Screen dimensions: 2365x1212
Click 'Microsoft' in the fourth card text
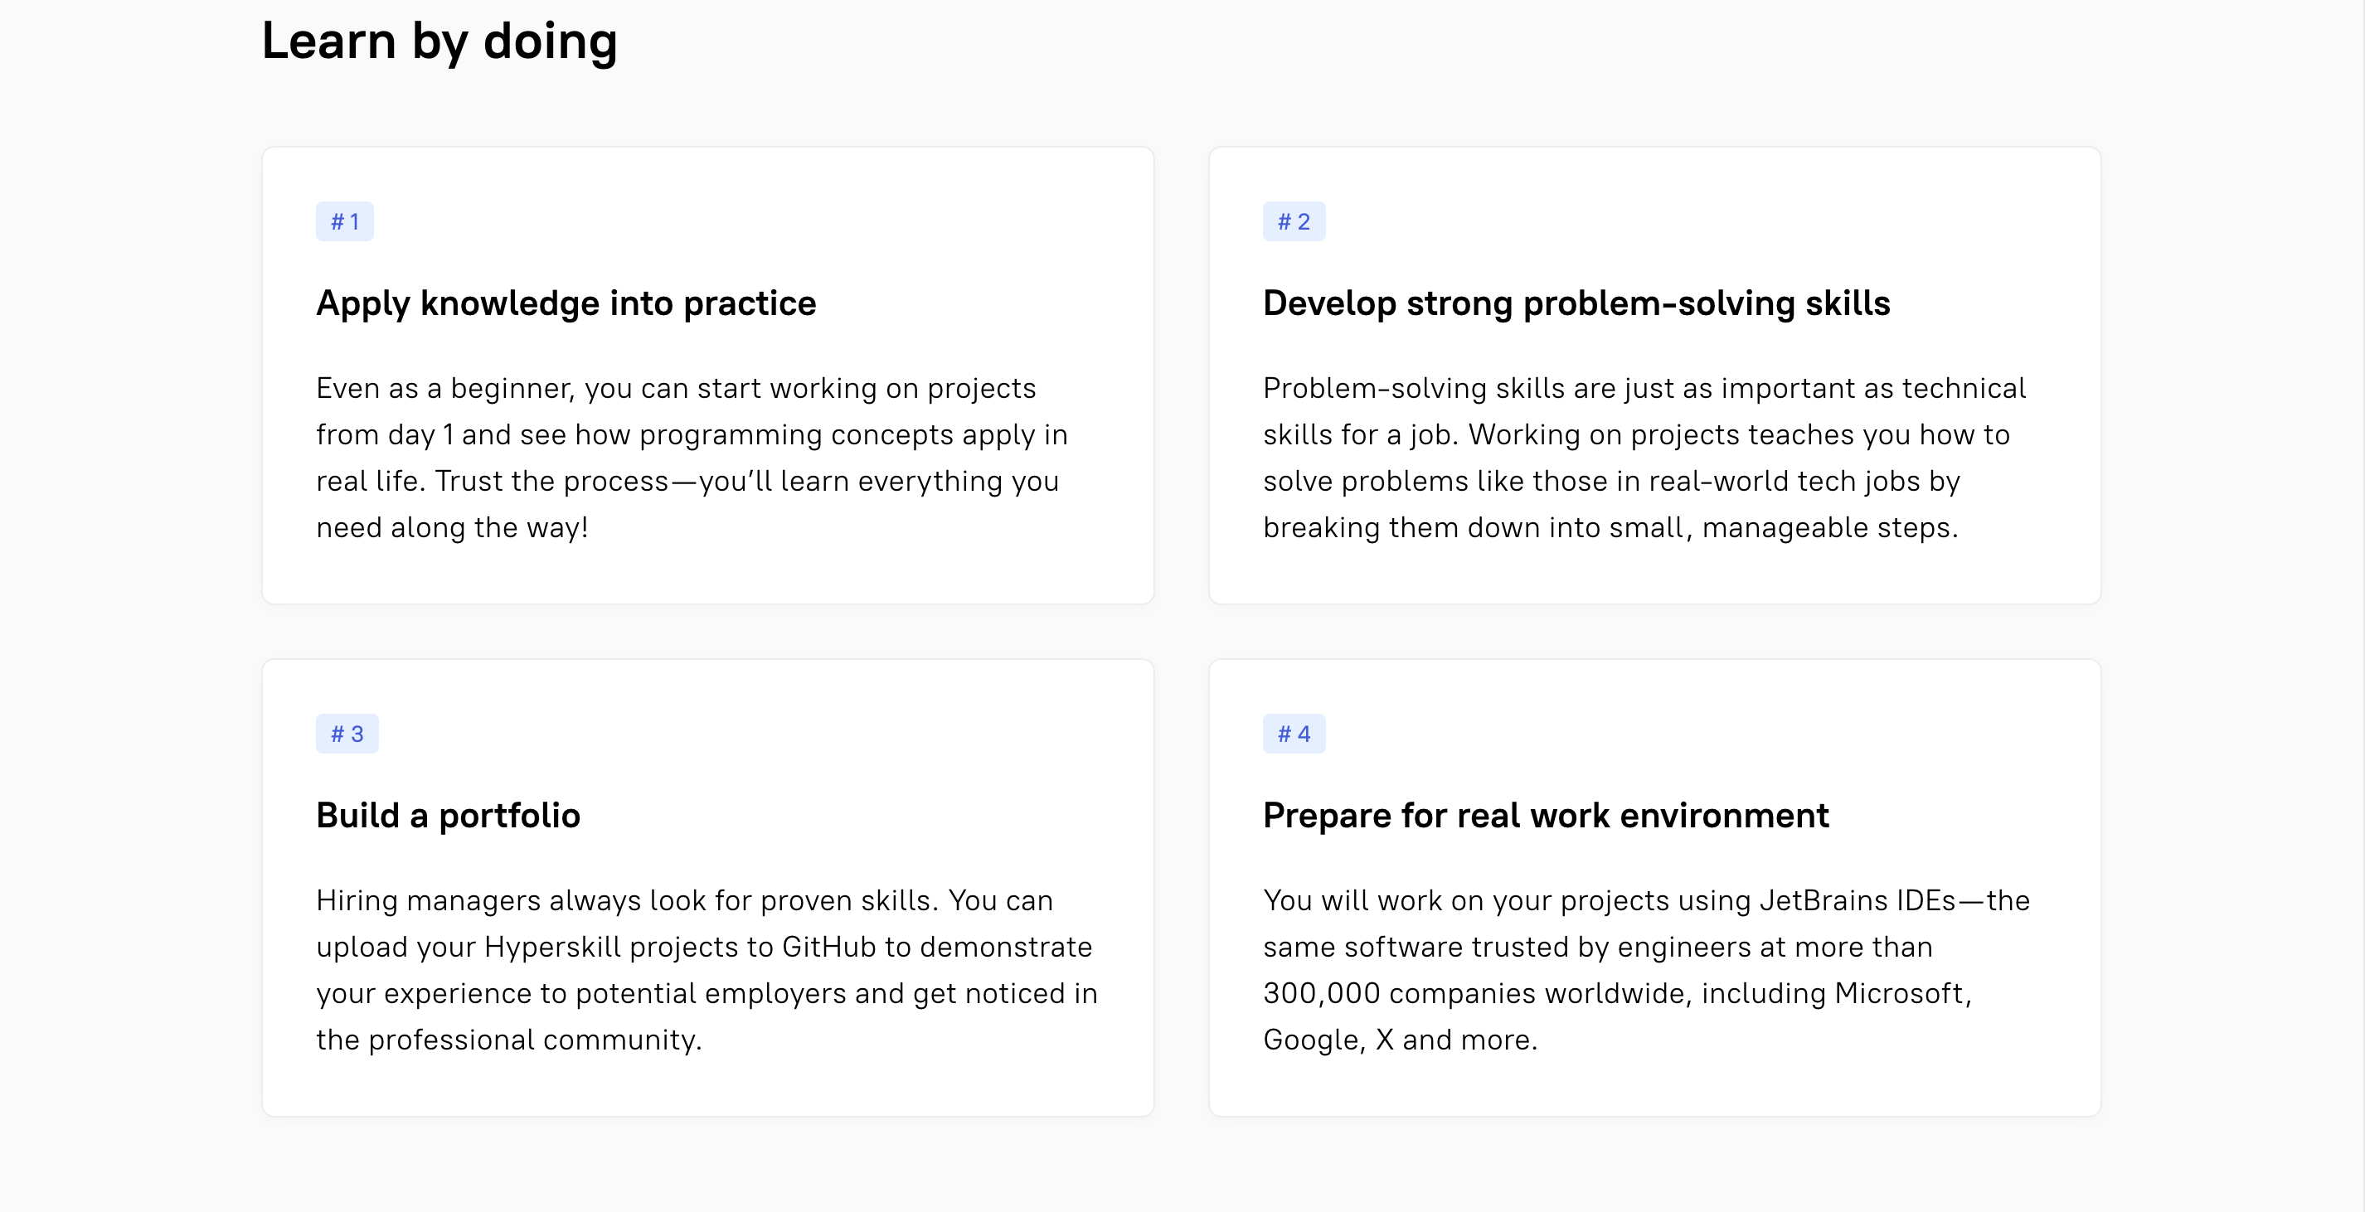coord(1899,992)
